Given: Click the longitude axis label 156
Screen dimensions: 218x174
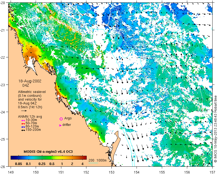Looking at the screenshot, I should 187,172.
